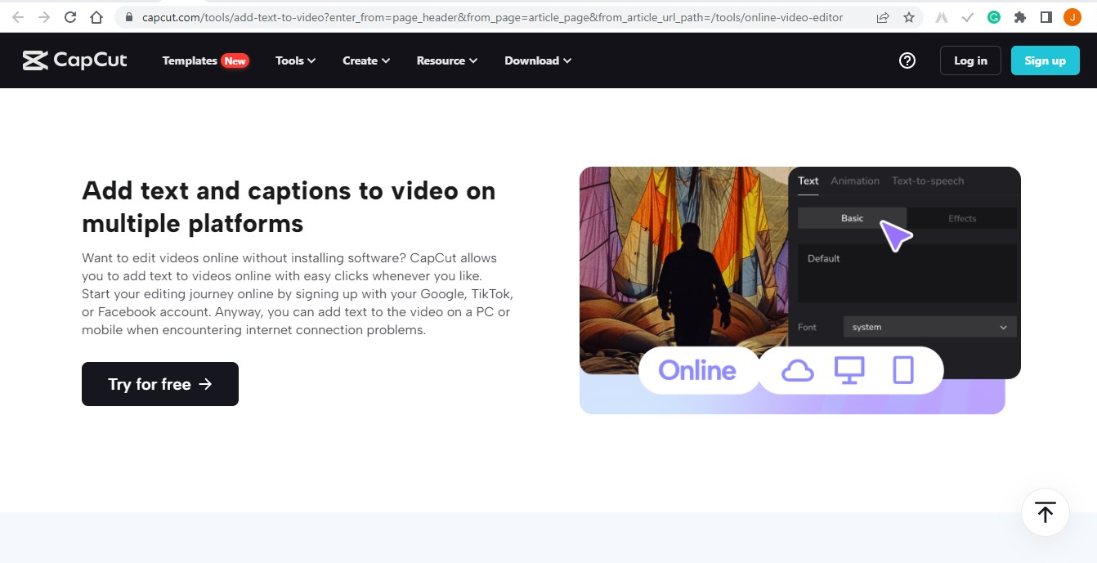Image resolution: width=1097 pixels, height=563 pixels.
Task: Open the Text-to-speech tab
Action: tap(928, 181)
